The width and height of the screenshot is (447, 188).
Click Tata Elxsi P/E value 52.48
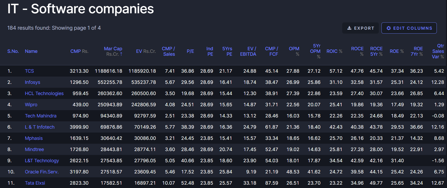(188, 183)
